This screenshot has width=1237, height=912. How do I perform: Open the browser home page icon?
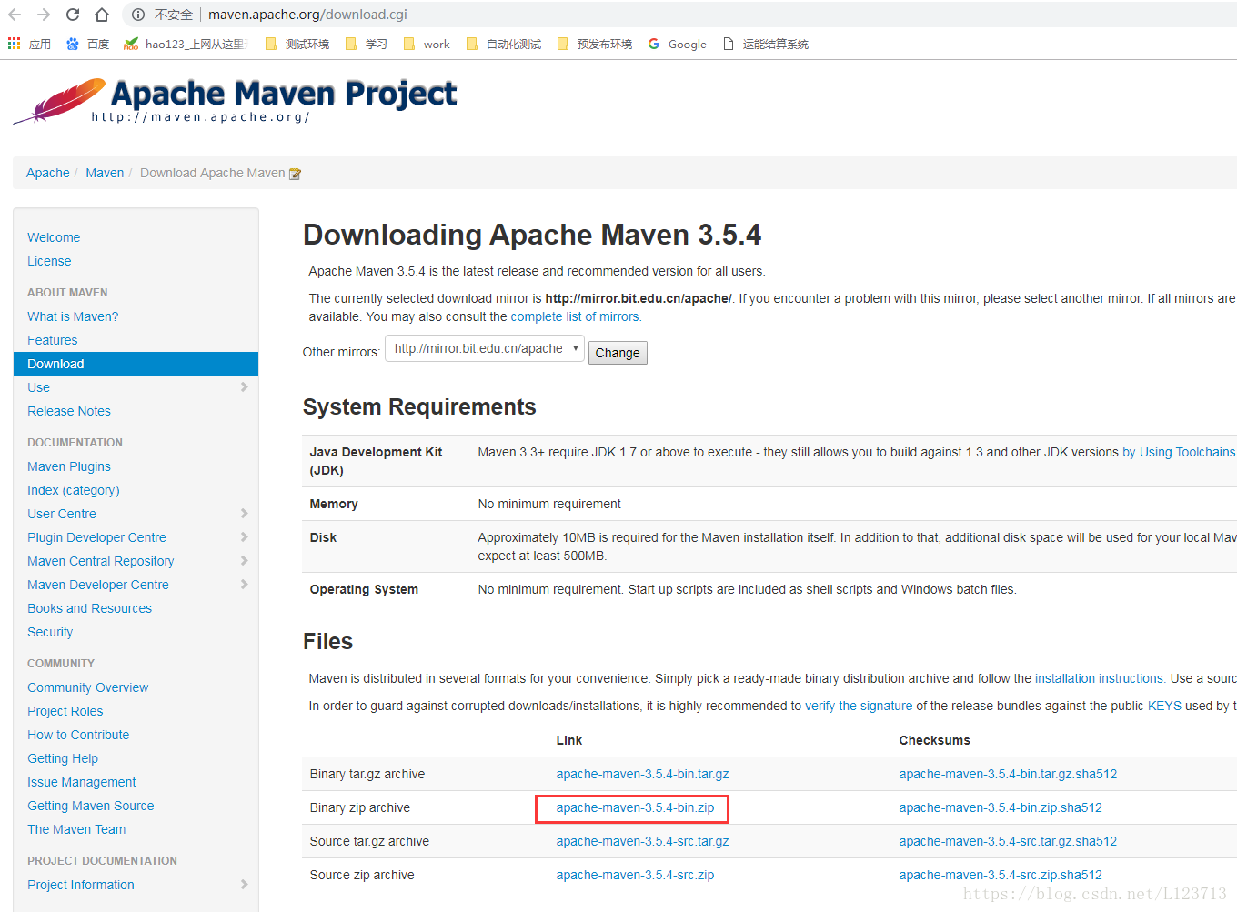[x=102, y=15]
